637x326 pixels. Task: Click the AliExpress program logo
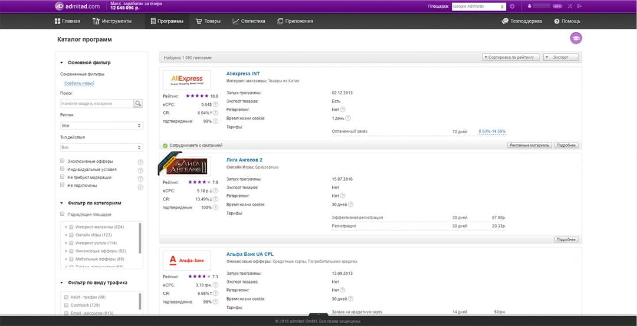pos(186,80)
